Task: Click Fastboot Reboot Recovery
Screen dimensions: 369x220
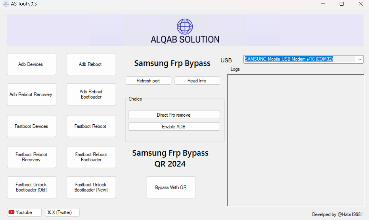Action: point(31,157)
